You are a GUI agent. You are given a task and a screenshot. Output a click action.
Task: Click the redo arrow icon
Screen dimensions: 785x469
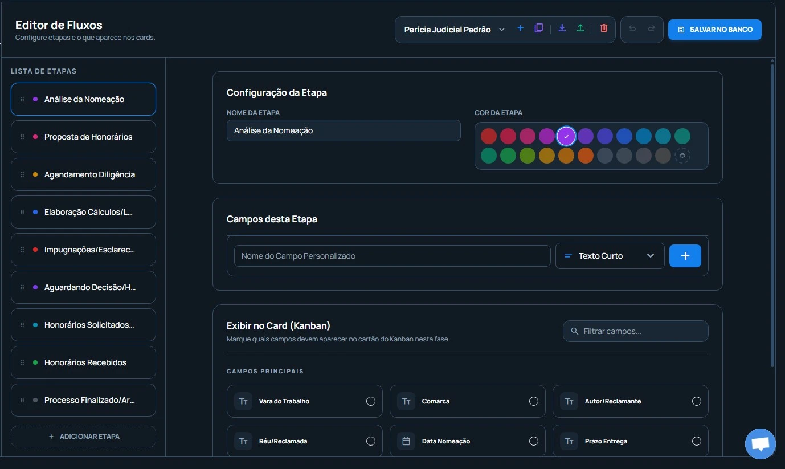[651, 29]
